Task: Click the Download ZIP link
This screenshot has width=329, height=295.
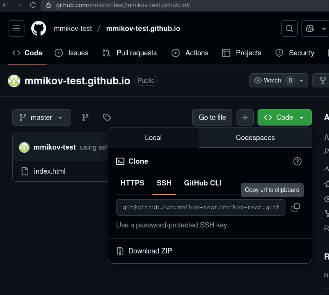Action: pyautogui.click(x=150, y=251)
